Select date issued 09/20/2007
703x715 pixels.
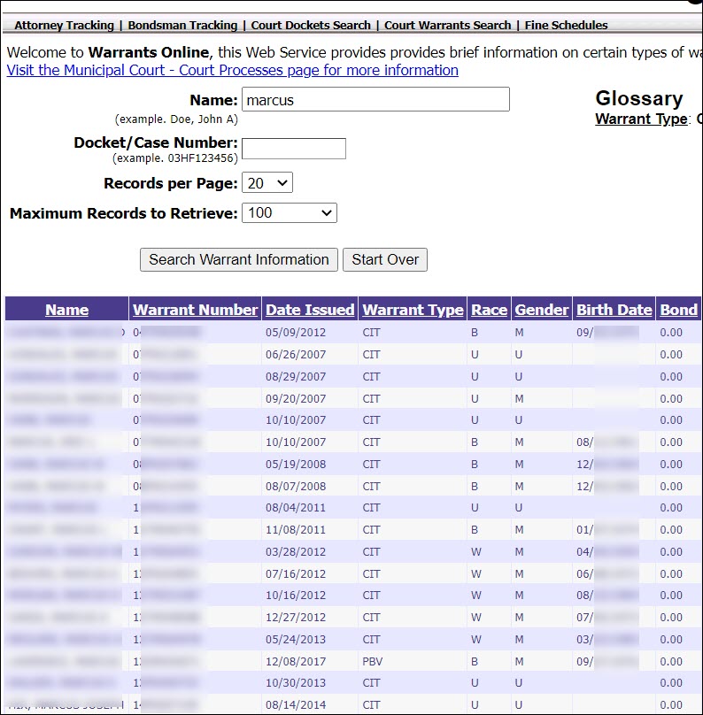[x=296, y=398]
